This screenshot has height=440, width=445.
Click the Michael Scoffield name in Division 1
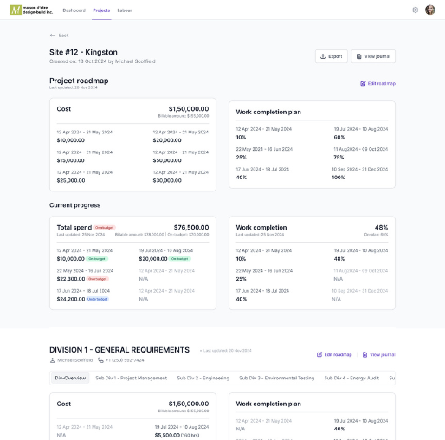[x=75, y=360]
